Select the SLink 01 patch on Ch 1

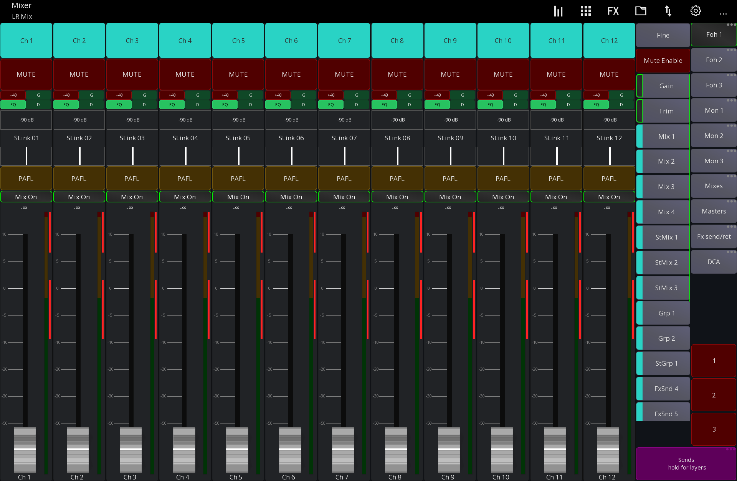(x=26, y=138)
